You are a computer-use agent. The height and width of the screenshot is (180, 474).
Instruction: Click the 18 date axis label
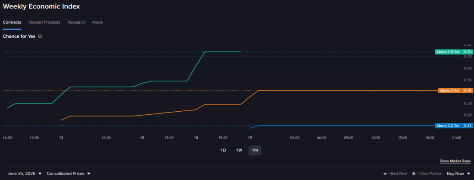[196, 138]
